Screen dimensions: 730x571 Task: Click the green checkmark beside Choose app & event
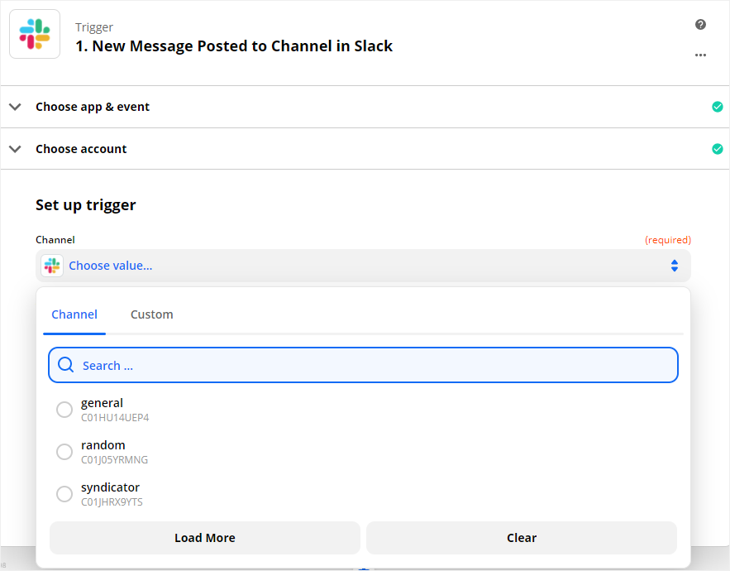tap(718, 107)
